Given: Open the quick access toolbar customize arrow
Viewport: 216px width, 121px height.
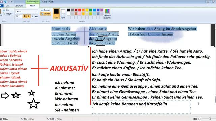Looking at the screenshot, I should pos(12,2).
